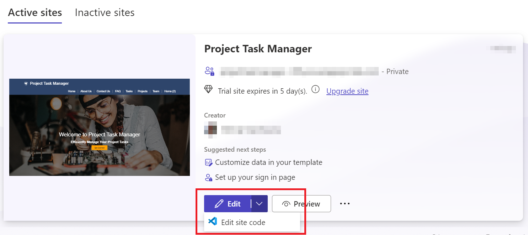Open the Project Task Manager site thumbnail
This screenshot has width=528, height=235.
(99, 127)
